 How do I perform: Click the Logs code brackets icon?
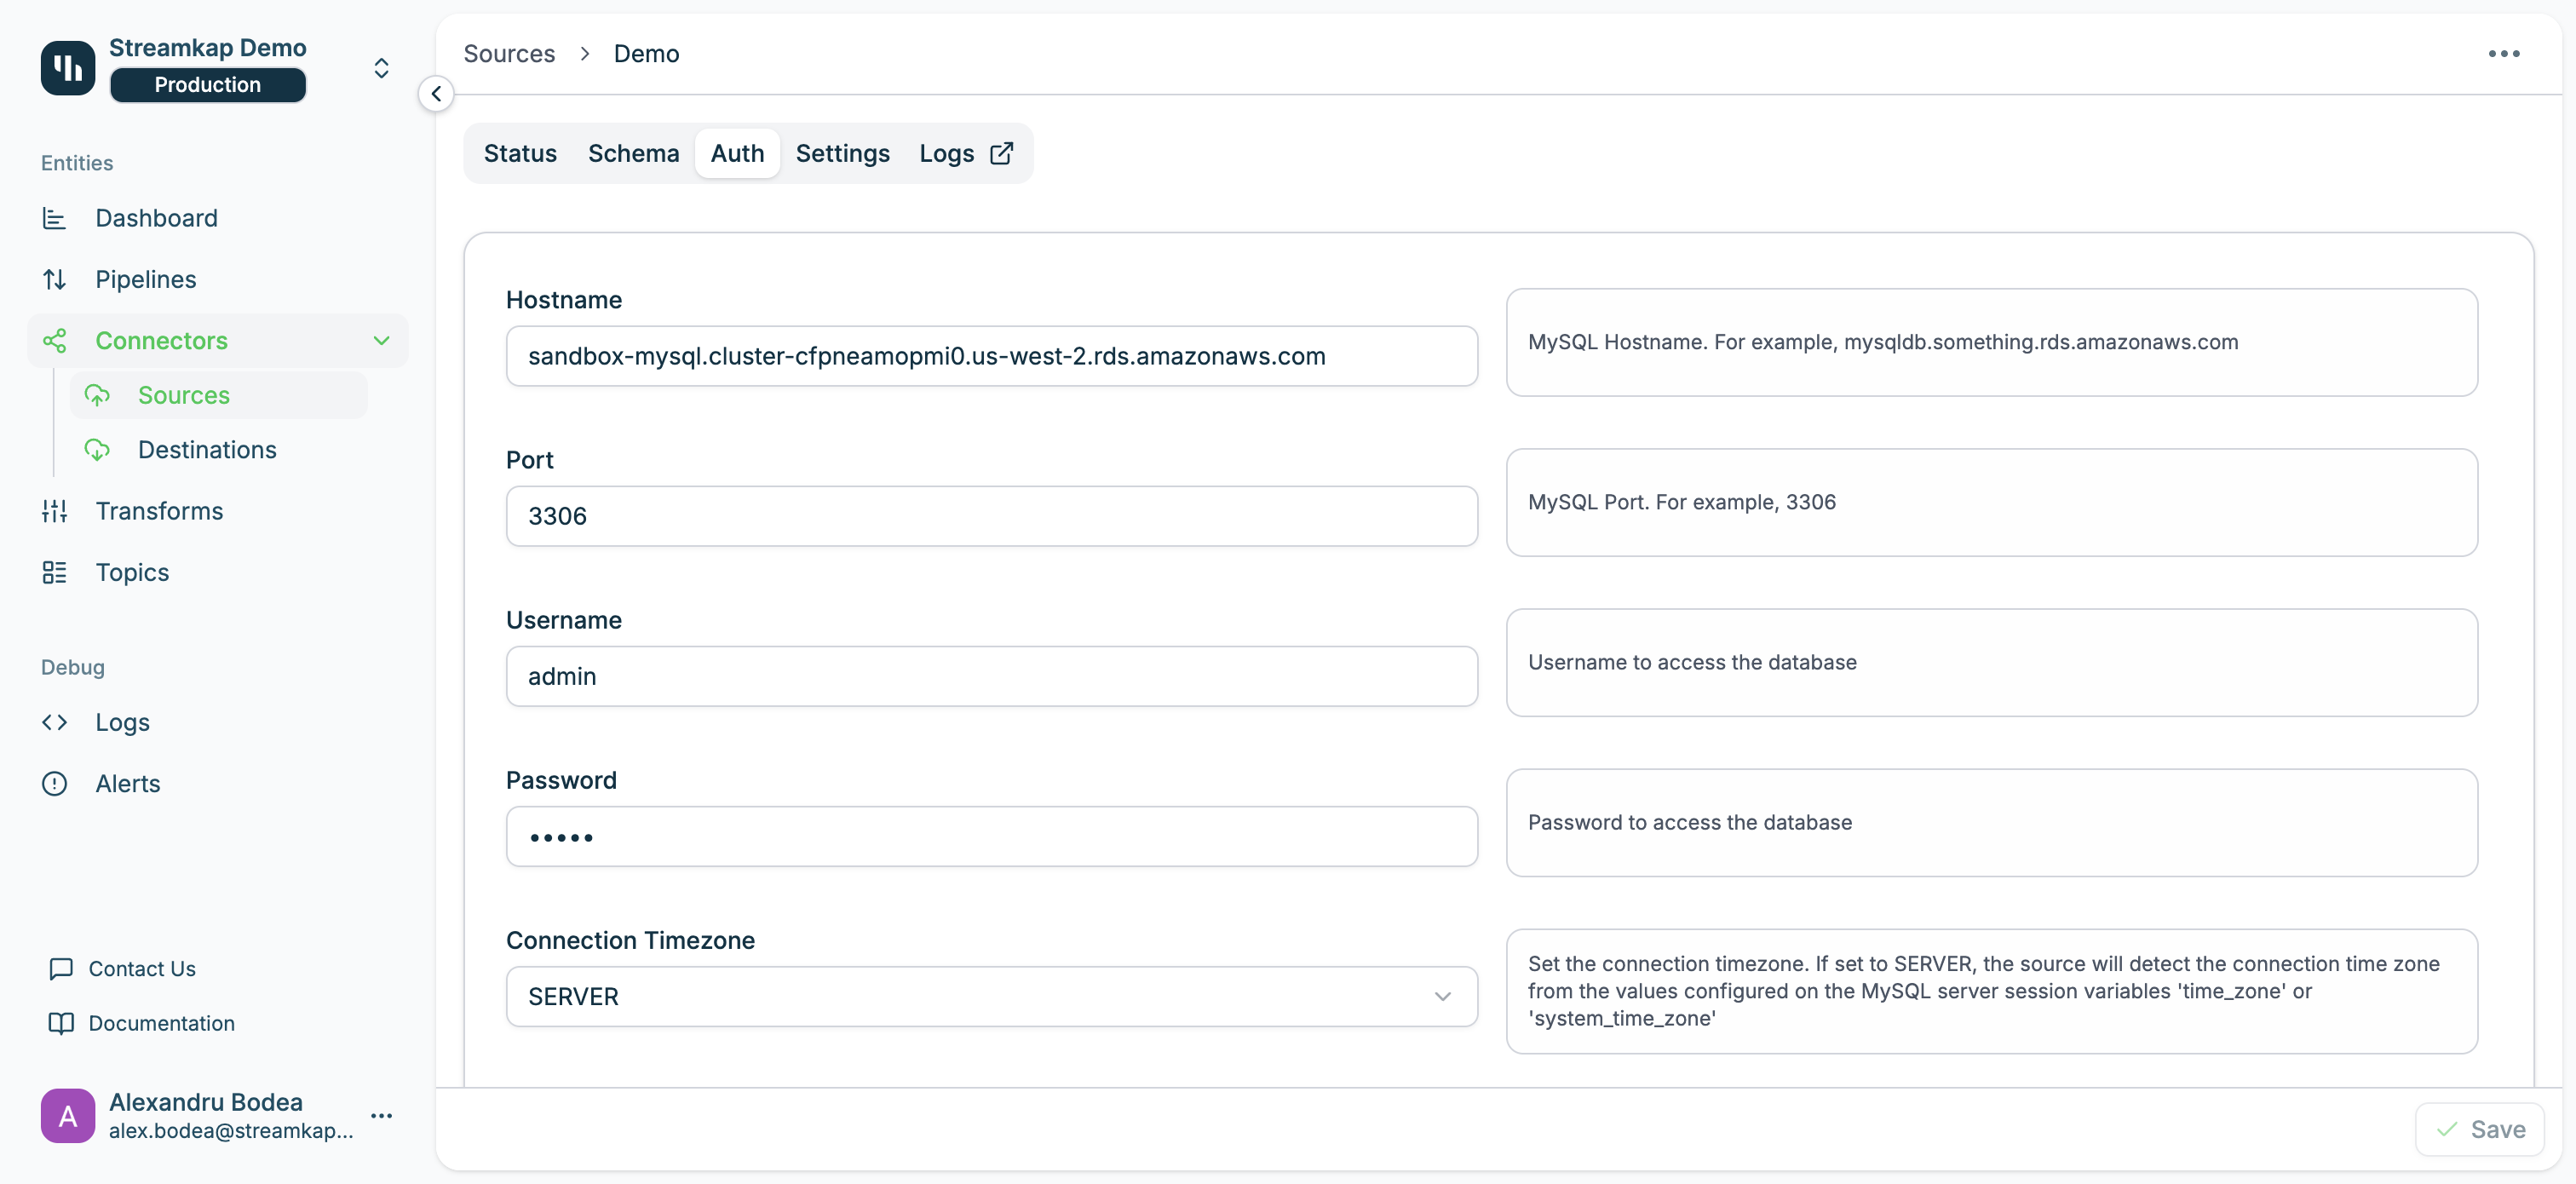54,722
